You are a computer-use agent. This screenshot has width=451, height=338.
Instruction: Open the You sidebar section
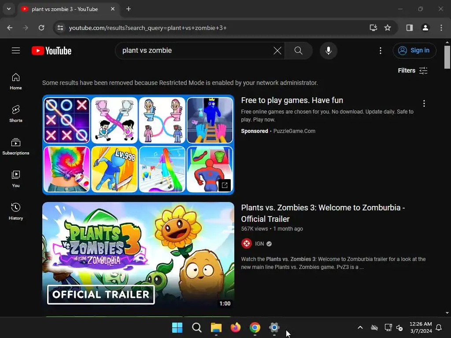(x=16, y=179)
